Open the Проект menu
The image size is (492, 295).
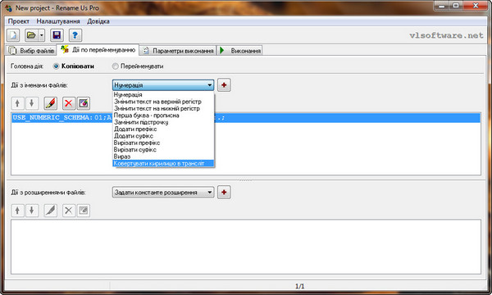click(19, 21)
